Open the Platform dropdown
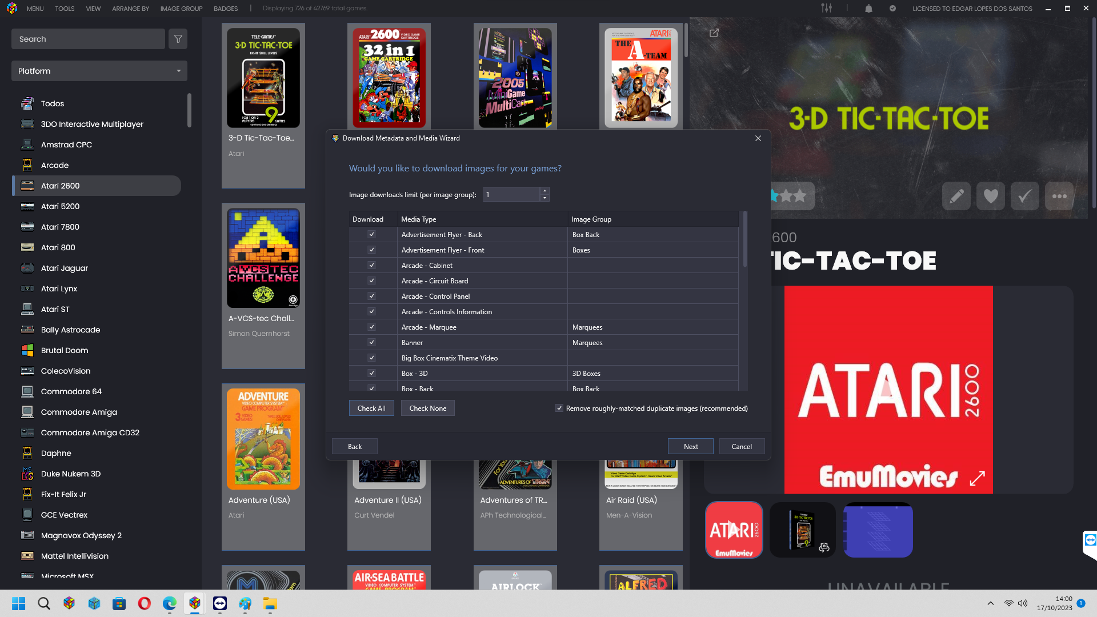The width and height of the screenshot is (1097, 617). [99, 71]
